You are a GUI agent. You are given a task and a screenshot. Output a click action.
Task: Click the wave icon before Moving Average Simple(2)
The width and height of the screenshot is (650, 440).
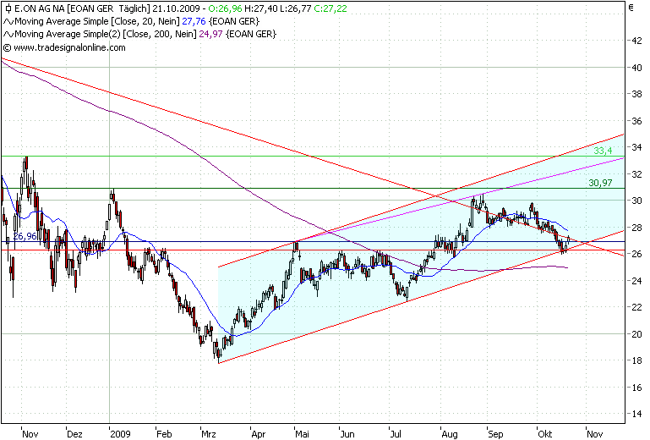(x=8, y=35)
